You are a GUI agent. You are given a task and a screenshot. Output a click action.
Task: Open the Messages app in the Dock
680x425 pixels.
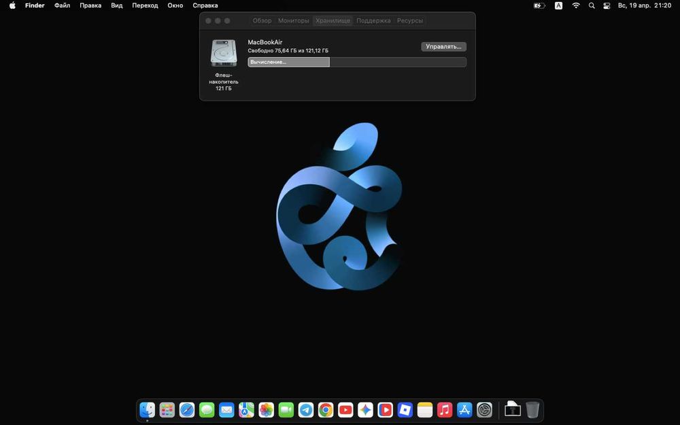[207, 409]
